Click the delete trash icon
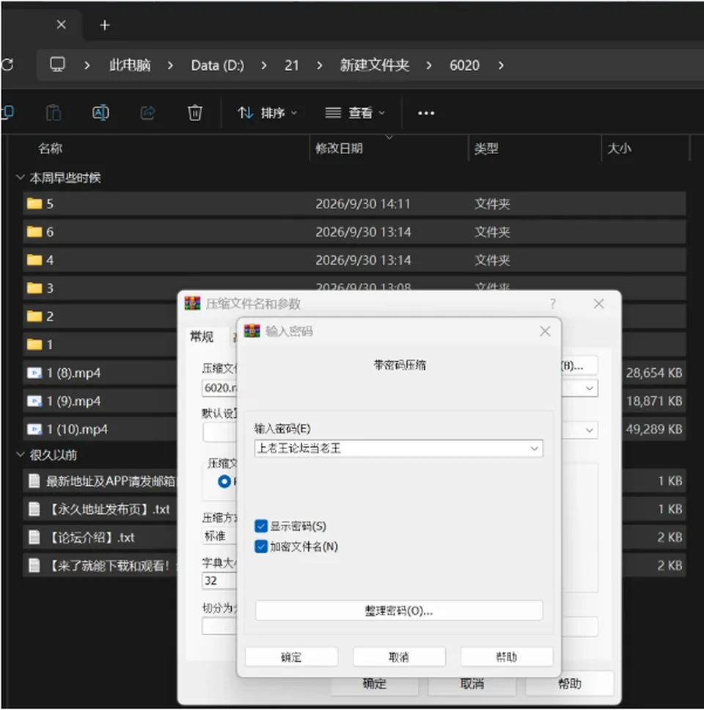Image resolution: width=704 pixels, height=710 pixels. pos(194,113)
